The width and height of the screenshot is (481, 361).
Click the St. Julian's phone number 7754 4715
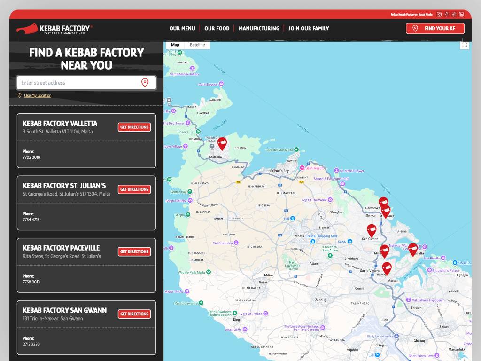[x=31, y=220]
